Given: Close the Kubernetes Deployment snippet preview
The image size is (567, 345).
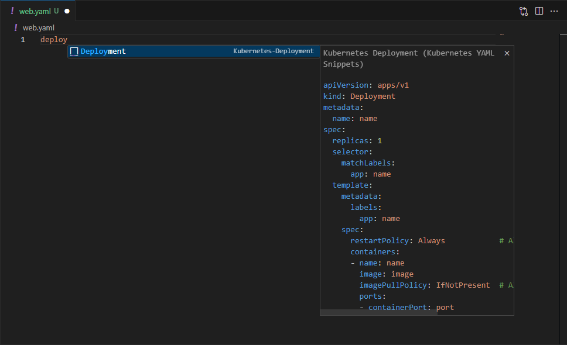Looking at the screenshot, I should coord(507,53).
